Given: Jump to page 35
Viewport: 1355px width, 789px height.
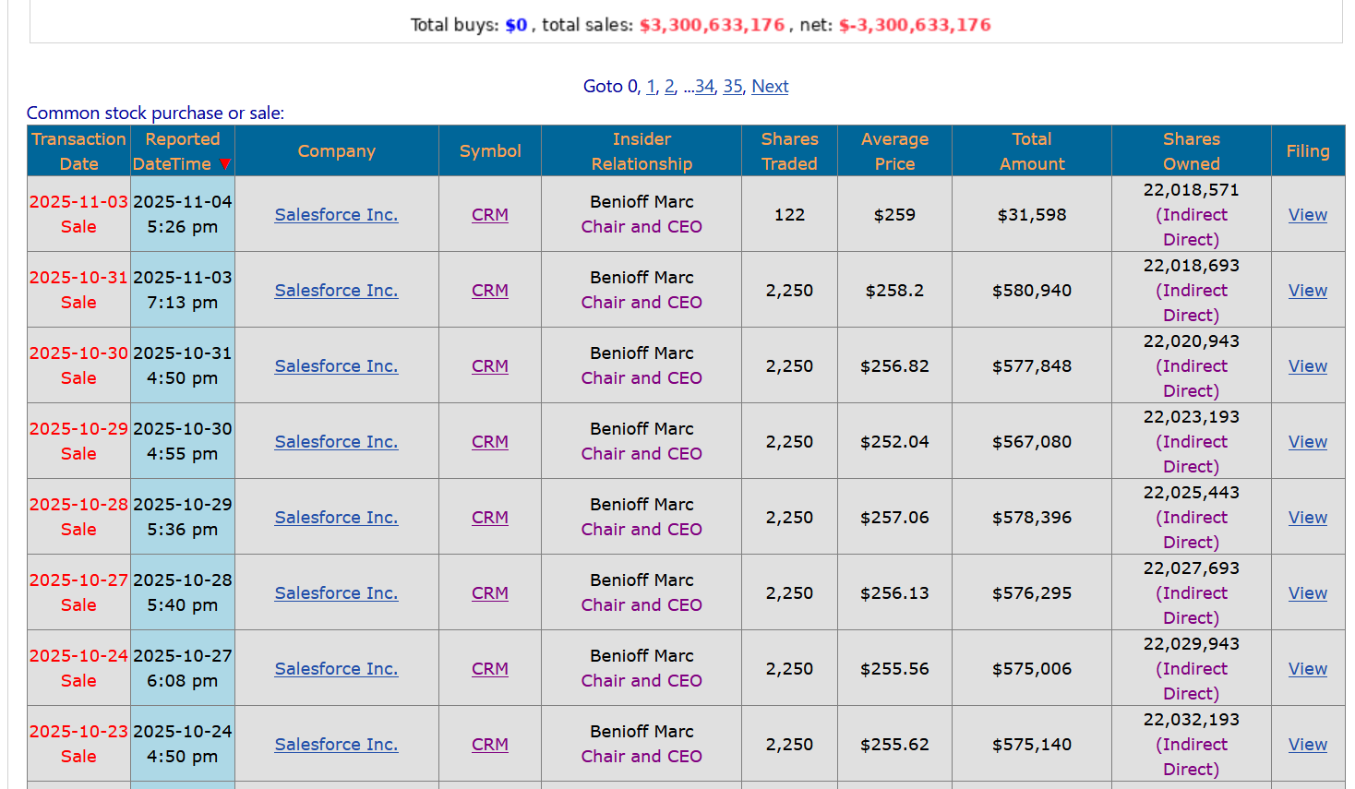Looking at the screenshot, I should pos(733,86).
